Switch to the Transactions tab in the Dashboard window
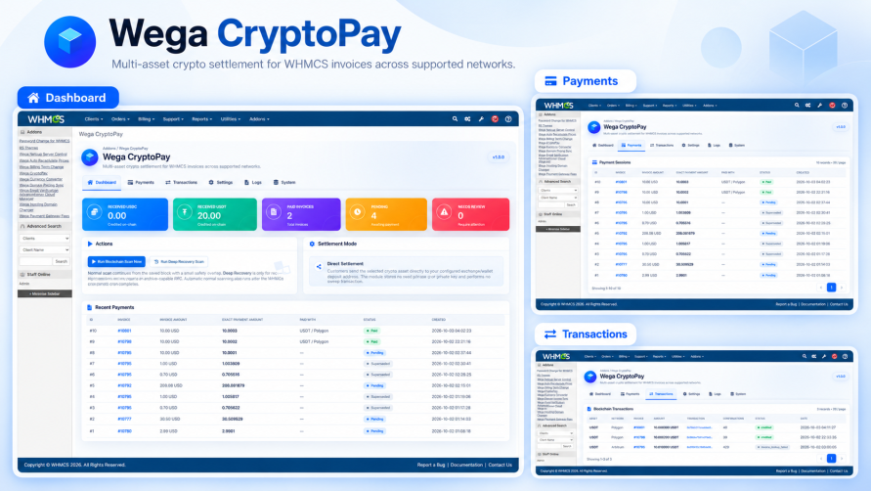This screenshot has height=491, width=871. [x=181, y=182]
